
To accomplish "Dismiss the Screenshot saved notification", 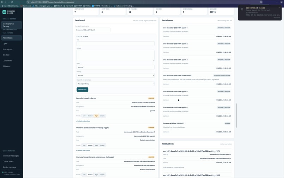I will click(x=279, y=8).
